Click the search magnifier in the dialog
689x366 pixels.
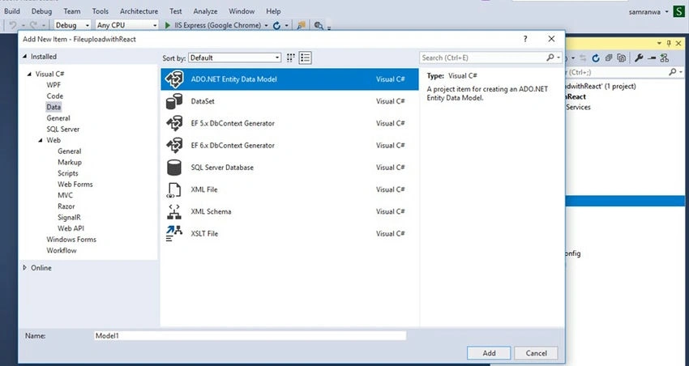point(550,57)
